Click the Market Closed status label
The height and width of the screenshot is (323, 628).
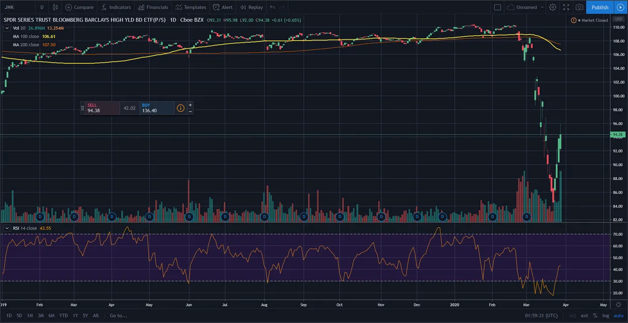point(594,20)
